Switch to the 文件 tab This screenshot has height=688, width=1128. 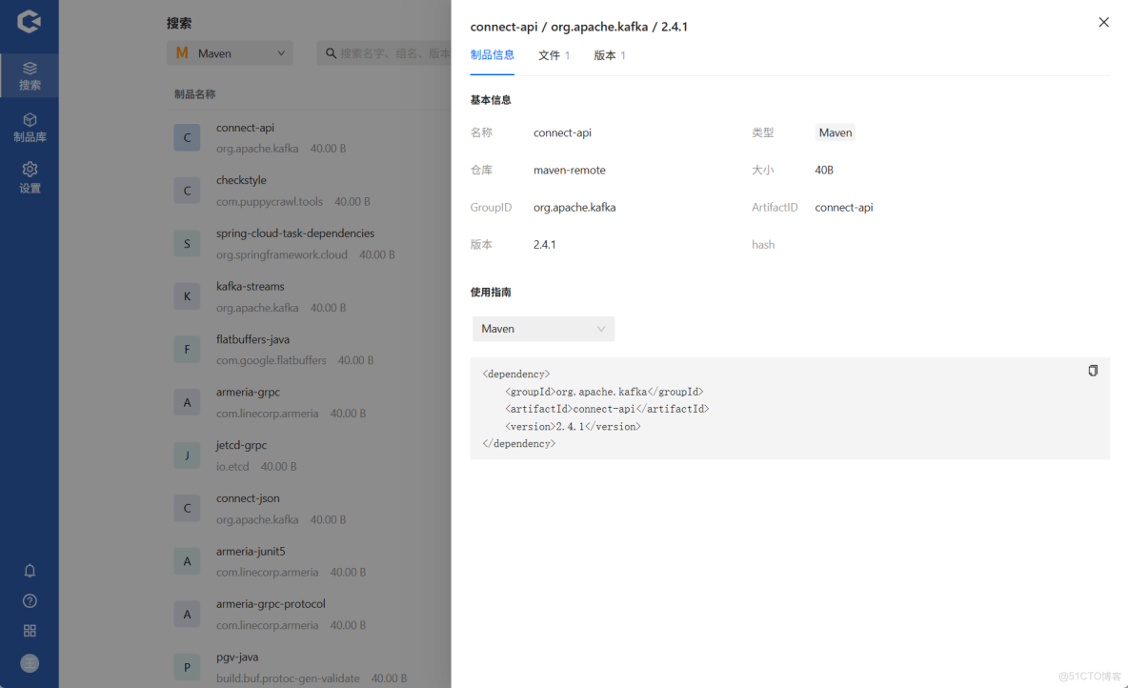pos(554,55)
